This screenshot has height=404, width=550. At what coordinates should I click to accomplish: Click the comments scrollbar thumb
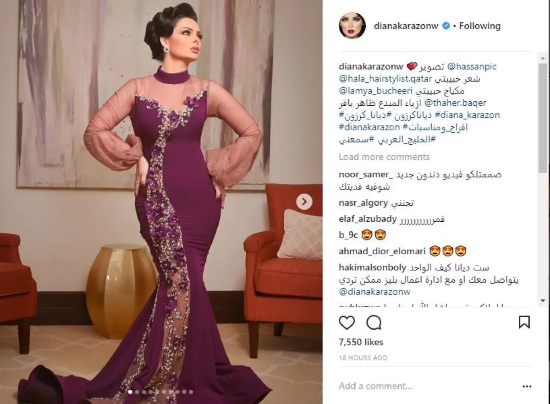pos(543,118)
